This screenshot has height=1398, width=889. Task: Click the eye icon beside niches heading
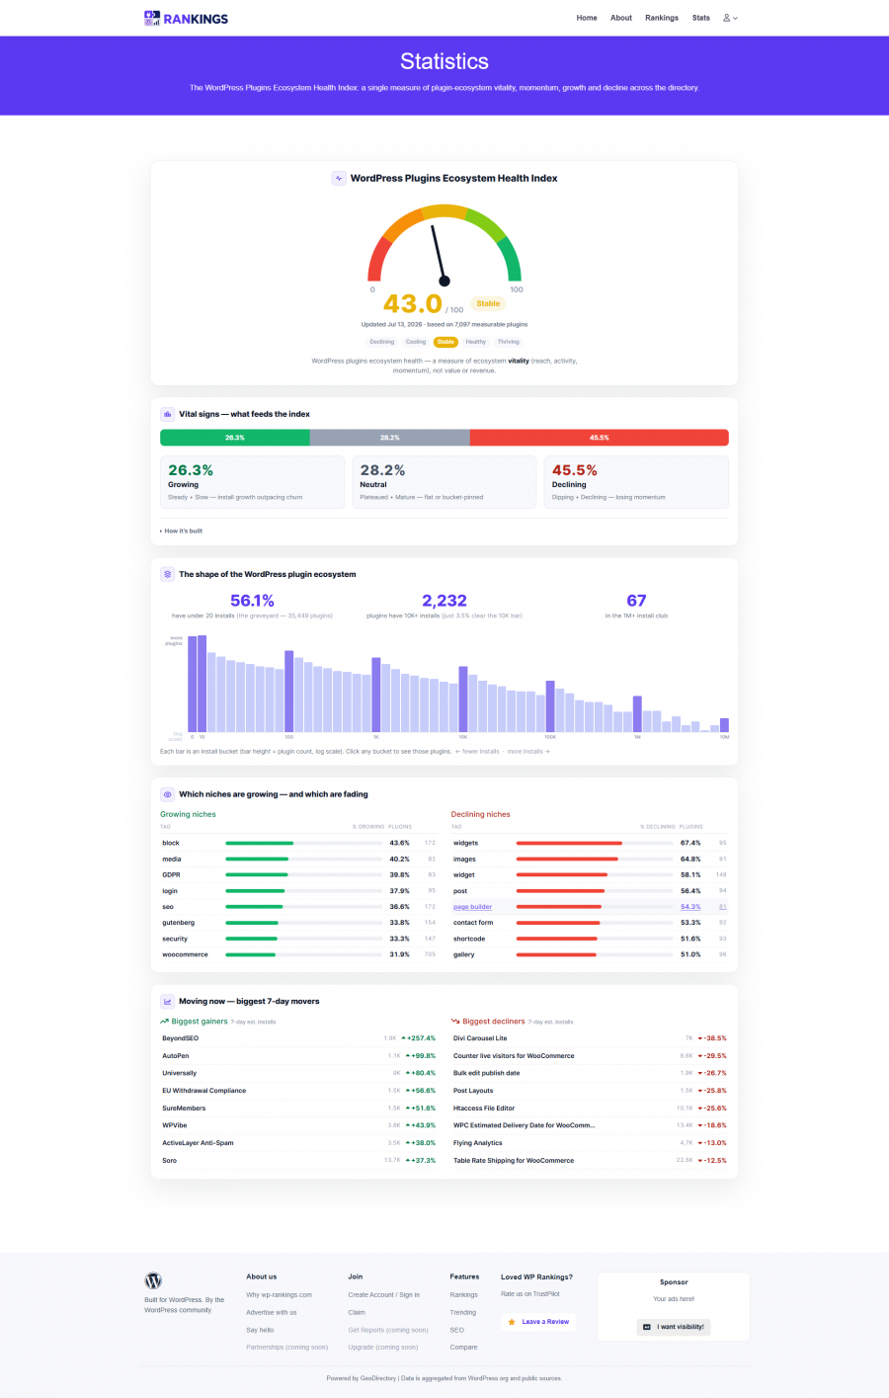167,794
